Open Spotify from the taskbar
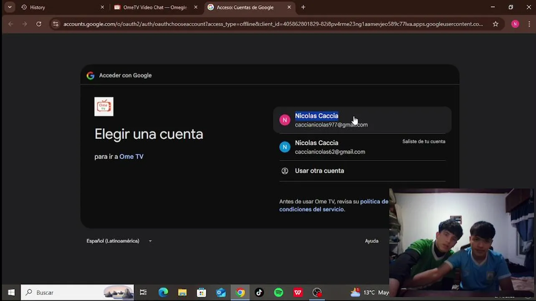The image size is (536, 301). 278,293
